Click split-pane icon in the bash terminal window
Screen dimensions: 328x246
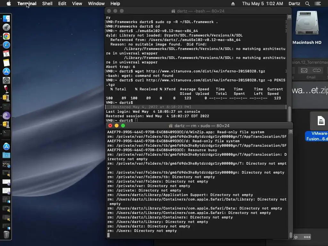click(x=290, y=17)
